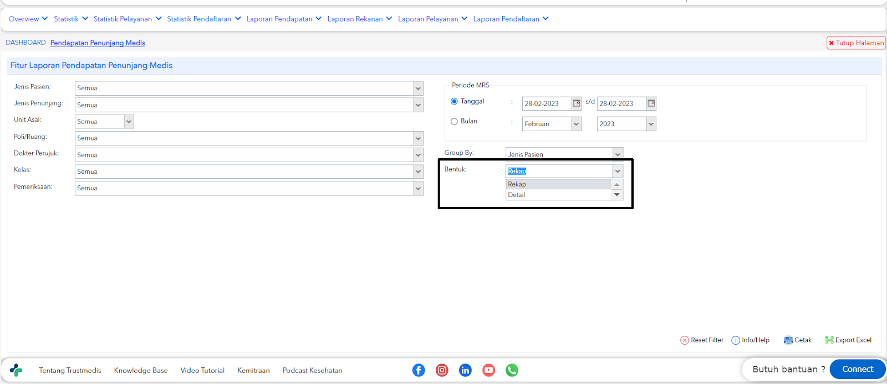Click Bentuk list scroll up arrow

point(617,184)
